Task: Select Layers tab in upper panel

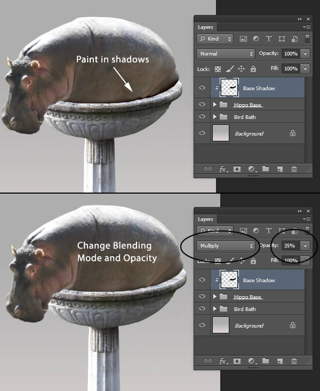Action: pos(205,27)
